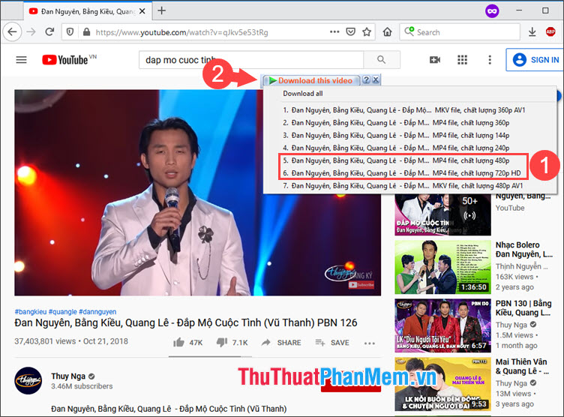Open the YouTube apps grid
This screenshot has height=417, width=564.
462,60
